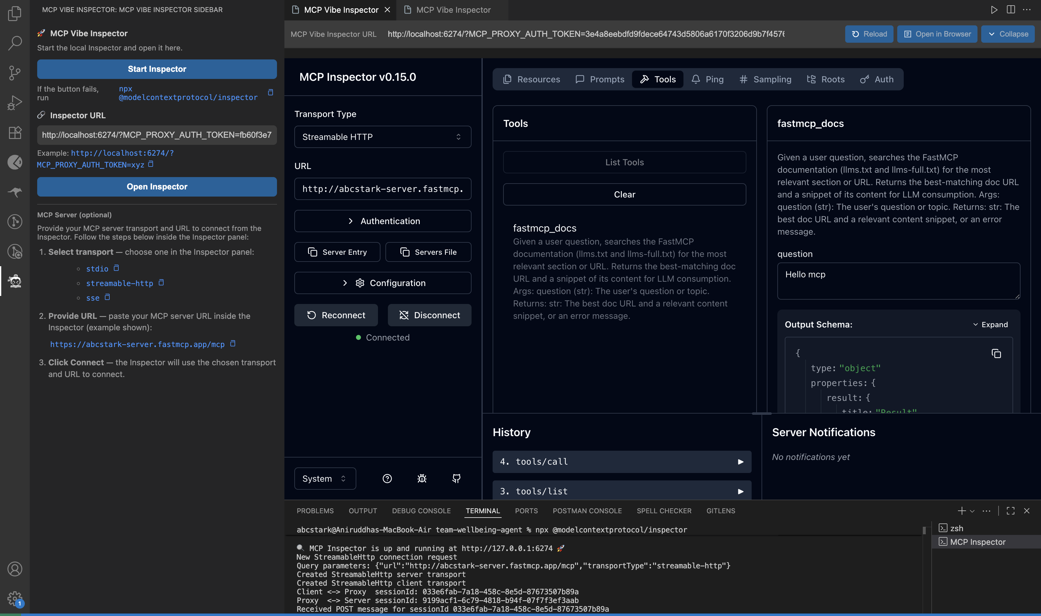Open the Transport Type Streamable HTTP dropdown

[x=383, y=137]
